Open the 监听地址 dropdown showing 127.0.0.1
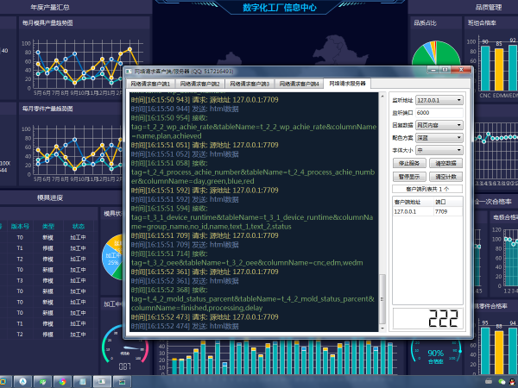Image resolution: width=518 pixels, height=388 pixels. click(439, 100)
